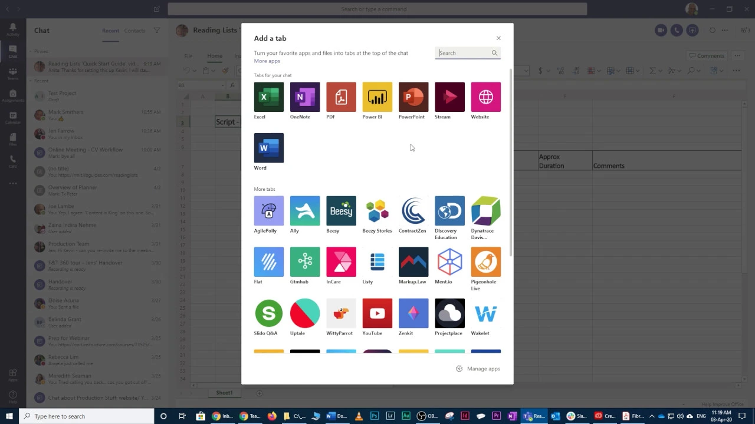Open the Teams section in sidebar
This screenshot has width=755, height=424.
(13, 74)
